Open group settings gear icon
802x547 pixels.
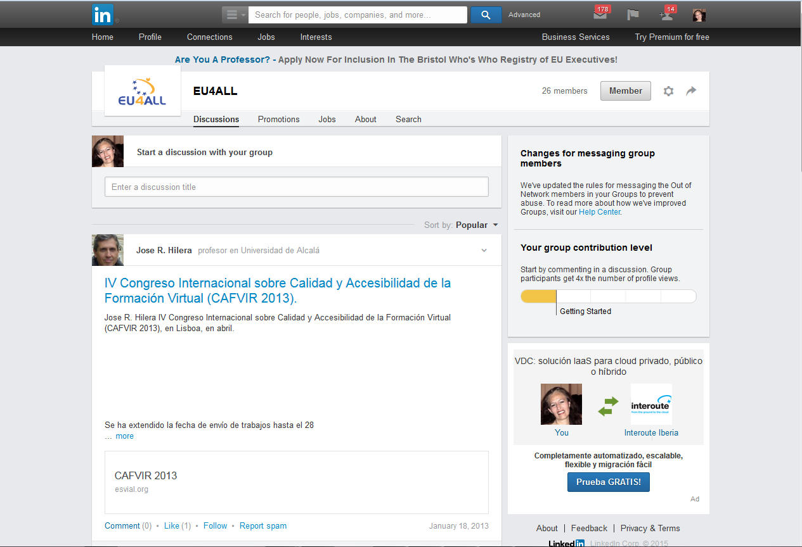click(x=668, y=91)
